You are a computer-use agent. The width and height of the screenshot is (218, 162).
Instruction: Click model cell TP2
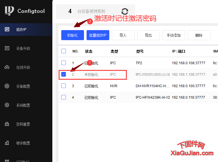click(139, 63)
